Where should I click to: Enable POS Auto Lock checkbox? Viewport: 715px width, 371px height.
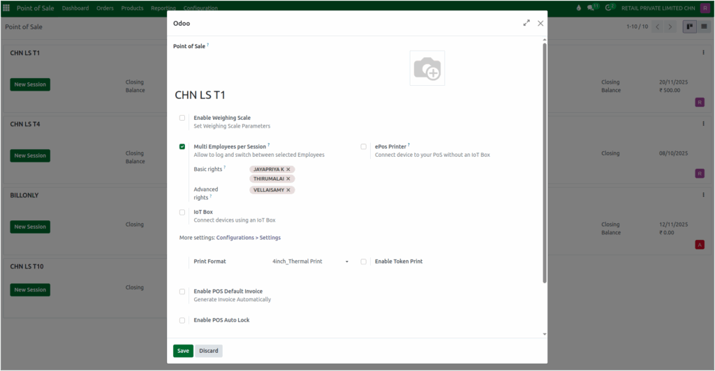tap(182, 321)
